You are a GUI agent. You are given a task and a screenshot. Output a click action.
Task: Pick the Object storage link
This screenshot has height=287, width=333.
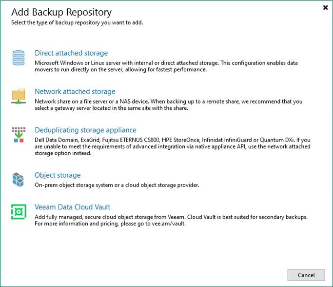click(58, 175)
